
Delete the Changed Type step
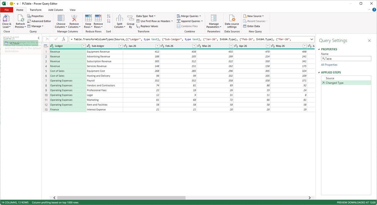324,83
